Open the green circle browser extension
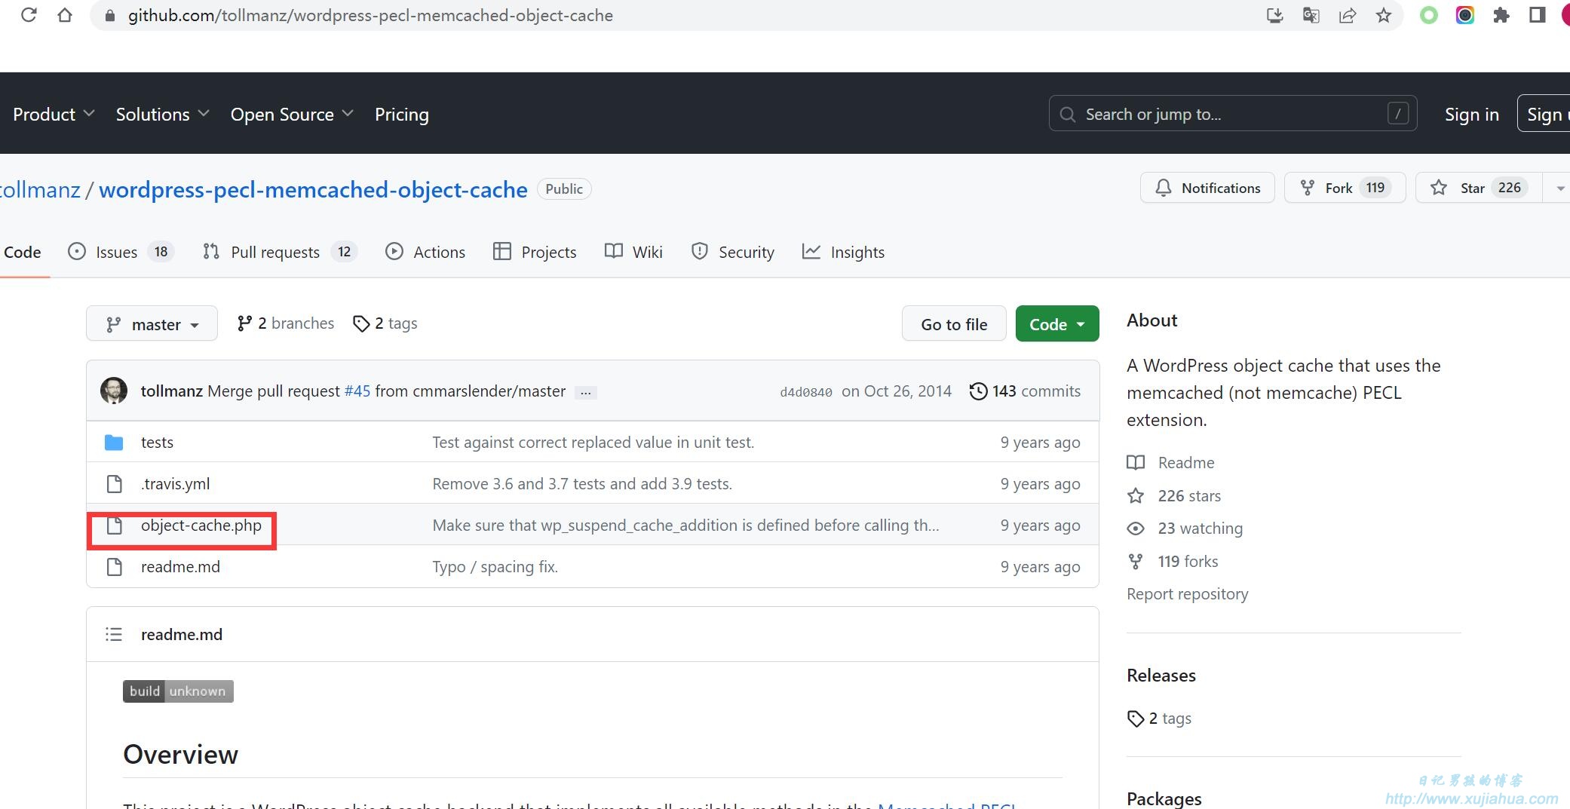Screen dimensions: 1570x809 (x=1428, y=15)
